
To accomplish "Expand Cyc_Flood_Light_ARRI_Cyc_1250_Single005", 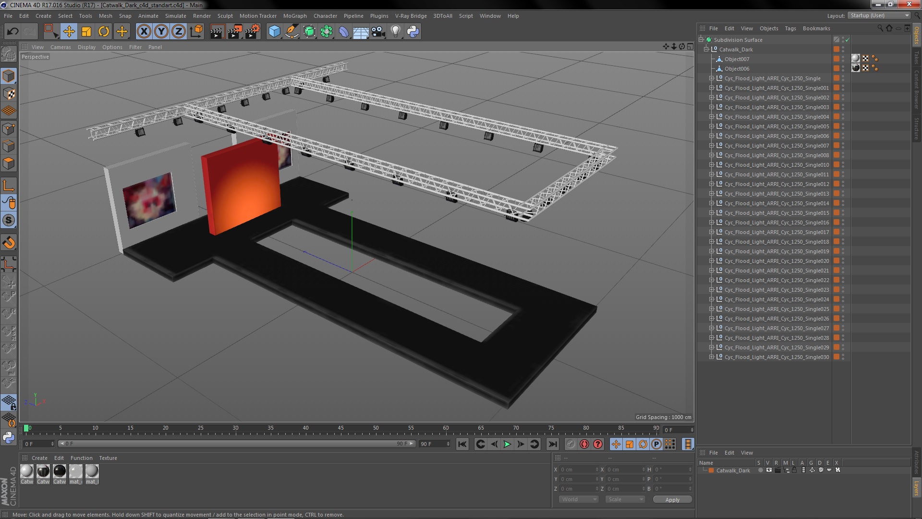I will point(712,126).
